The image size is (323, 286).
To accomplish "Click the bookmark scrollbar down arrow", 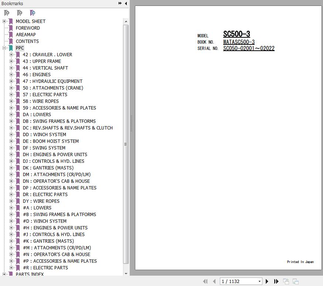I will click(x=126, y=274).
